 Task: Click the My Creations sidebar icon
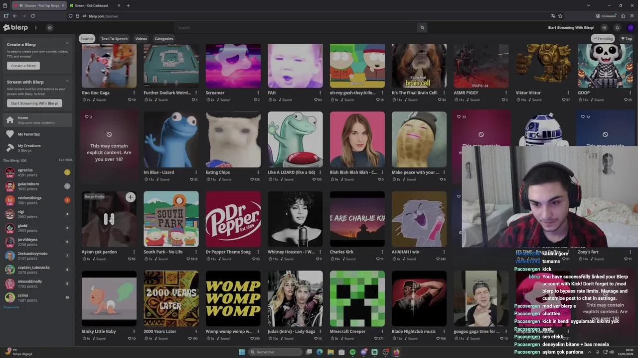coord(10,148)
